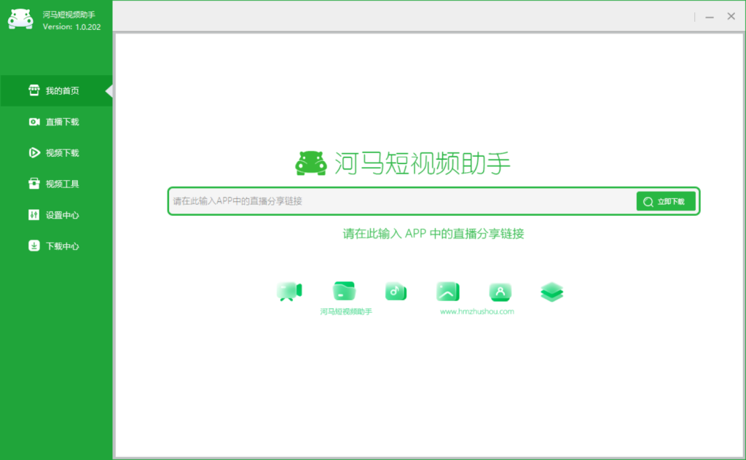Click the toolbox icon beside 视频工具
This screenshot has height=460, width=746.
[35, 183]
